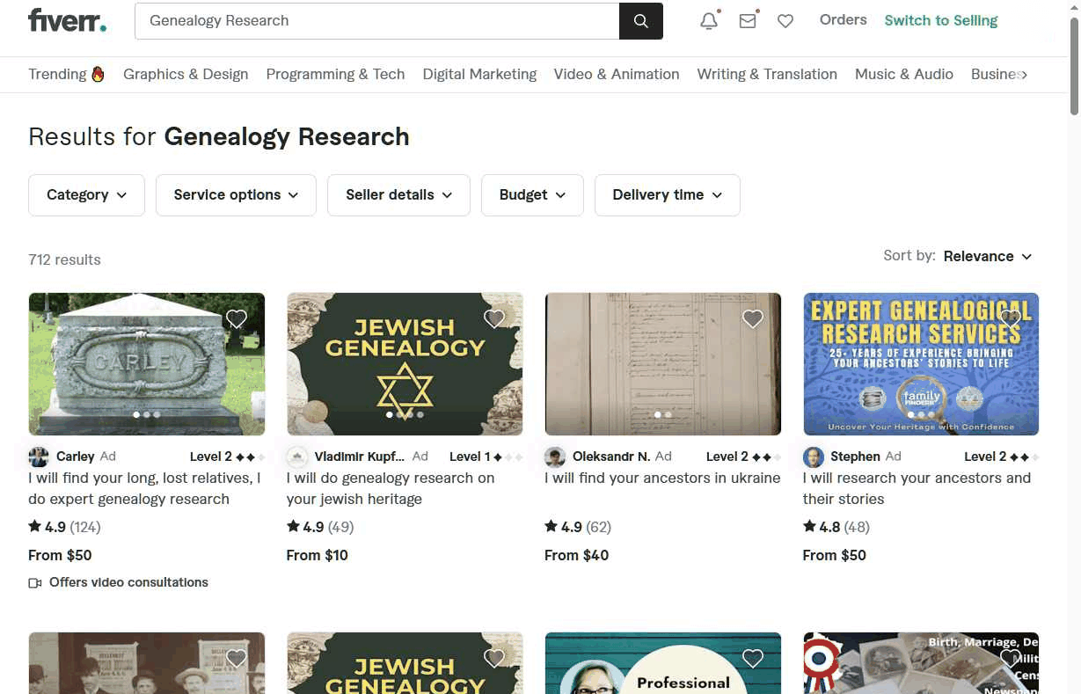Expand the Category filter
This screenshot has width=1081, height=694.
(86, 194)
